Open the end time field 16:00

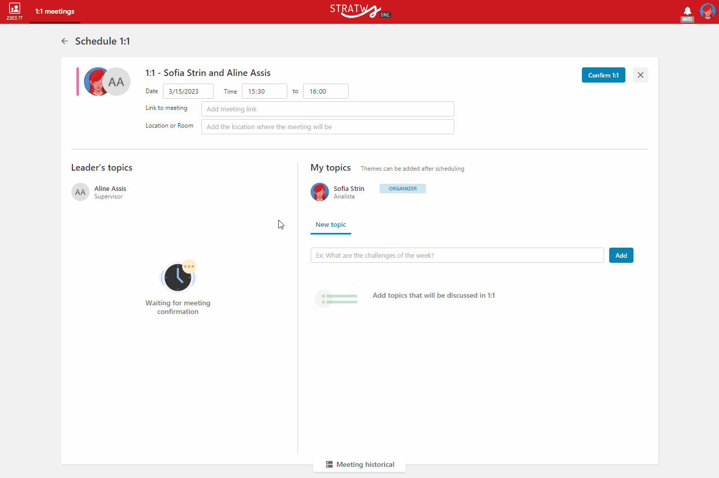326,91
